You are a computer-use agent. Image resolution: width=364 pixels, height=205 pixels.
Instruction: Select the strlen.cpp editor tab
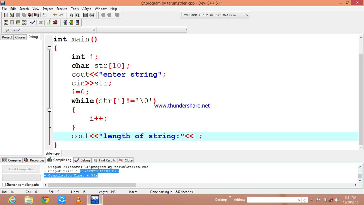pyautogui.click(x=53, y=153)
